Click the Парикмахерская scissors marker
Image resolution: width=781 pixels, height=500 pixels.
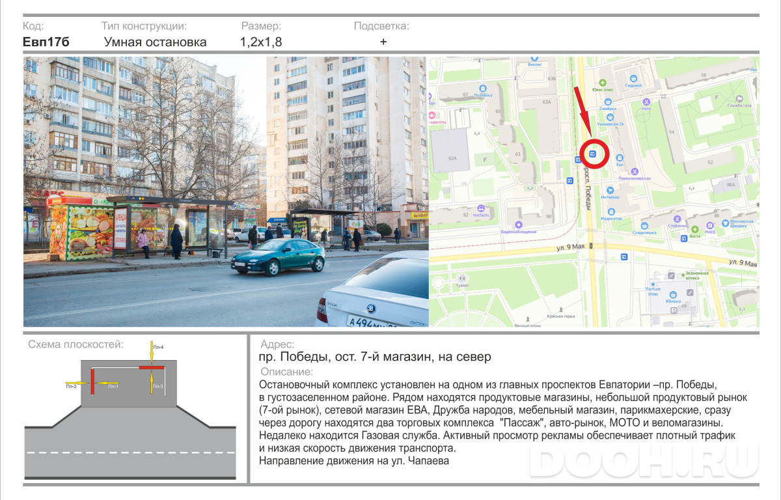(635, 171)
